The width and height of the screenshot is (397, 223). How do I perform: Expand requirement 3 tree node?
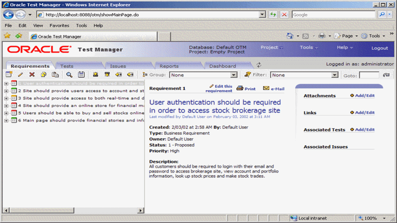pos(6,98)
